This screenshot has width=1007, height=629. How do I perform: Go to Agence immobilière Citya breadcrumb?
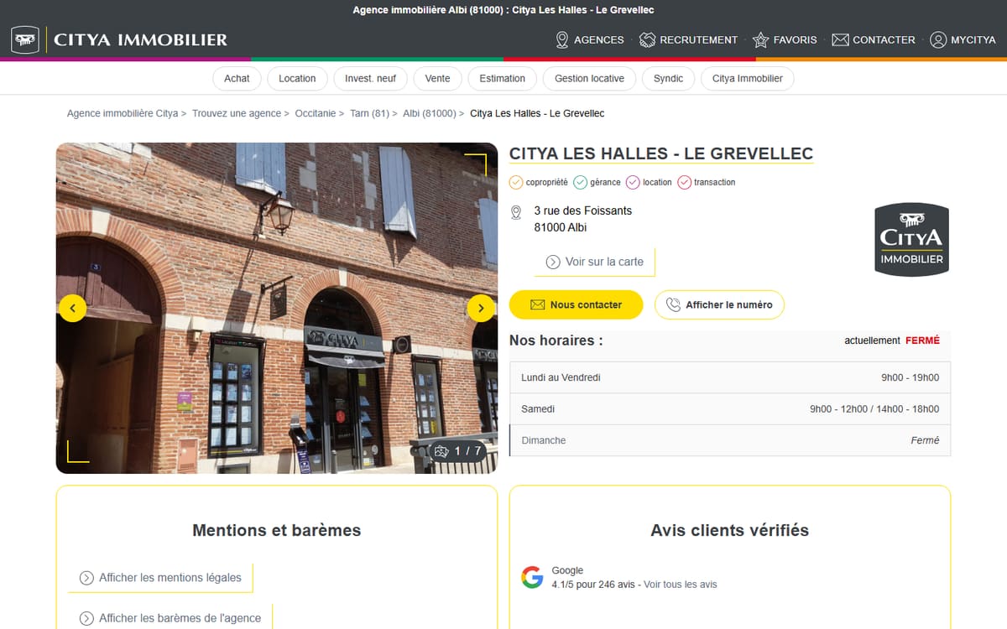(123, 113)
